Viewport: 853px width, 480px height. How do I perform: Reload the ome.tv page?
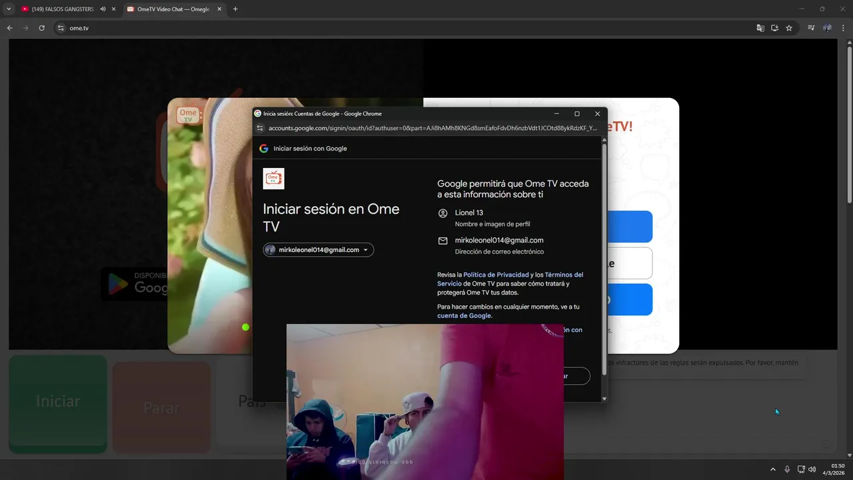(41, 28)
